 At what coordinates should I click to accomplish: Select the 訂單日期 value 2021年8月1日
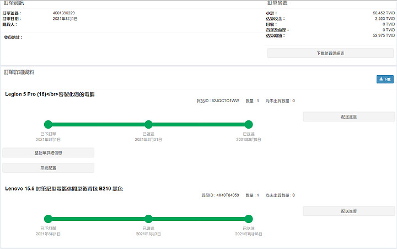[65, 19]
